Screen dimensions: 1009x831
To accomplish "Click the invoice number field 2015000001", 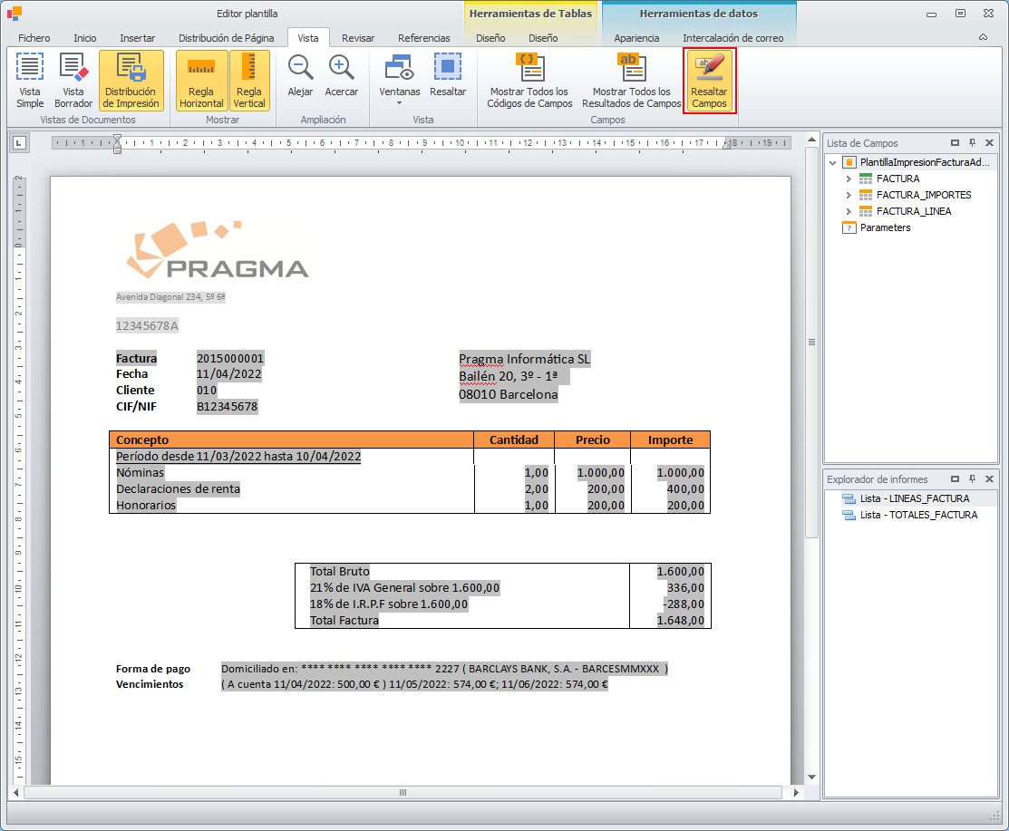I will click(229, 358).
